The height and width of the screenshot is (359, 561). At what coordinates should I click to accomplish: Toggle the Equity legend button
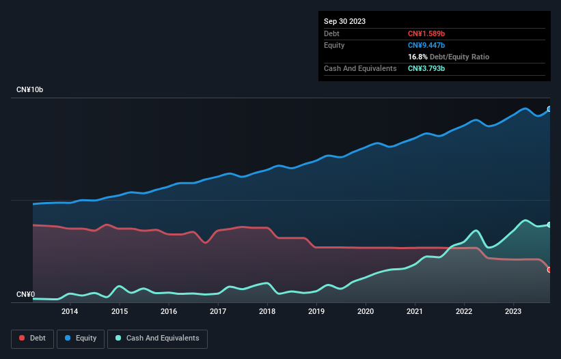pos(81,339)
